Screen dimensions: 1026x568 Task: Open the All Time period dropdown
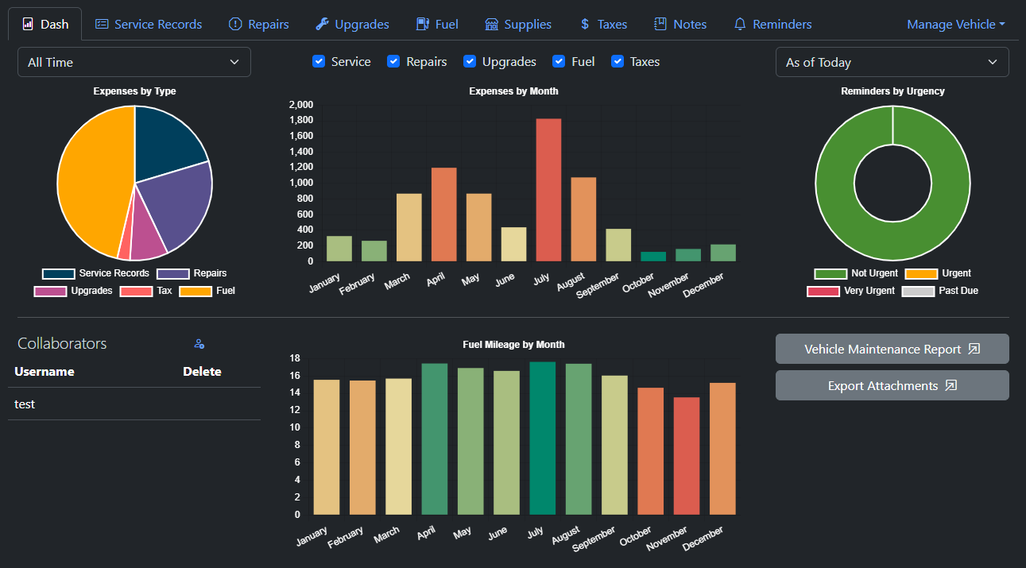(x=134, y=62)
